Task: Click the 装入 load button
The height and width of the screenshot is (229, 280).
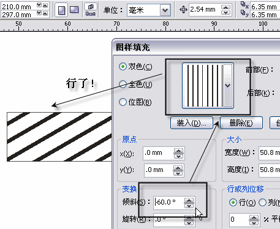Action: point(192,123)
